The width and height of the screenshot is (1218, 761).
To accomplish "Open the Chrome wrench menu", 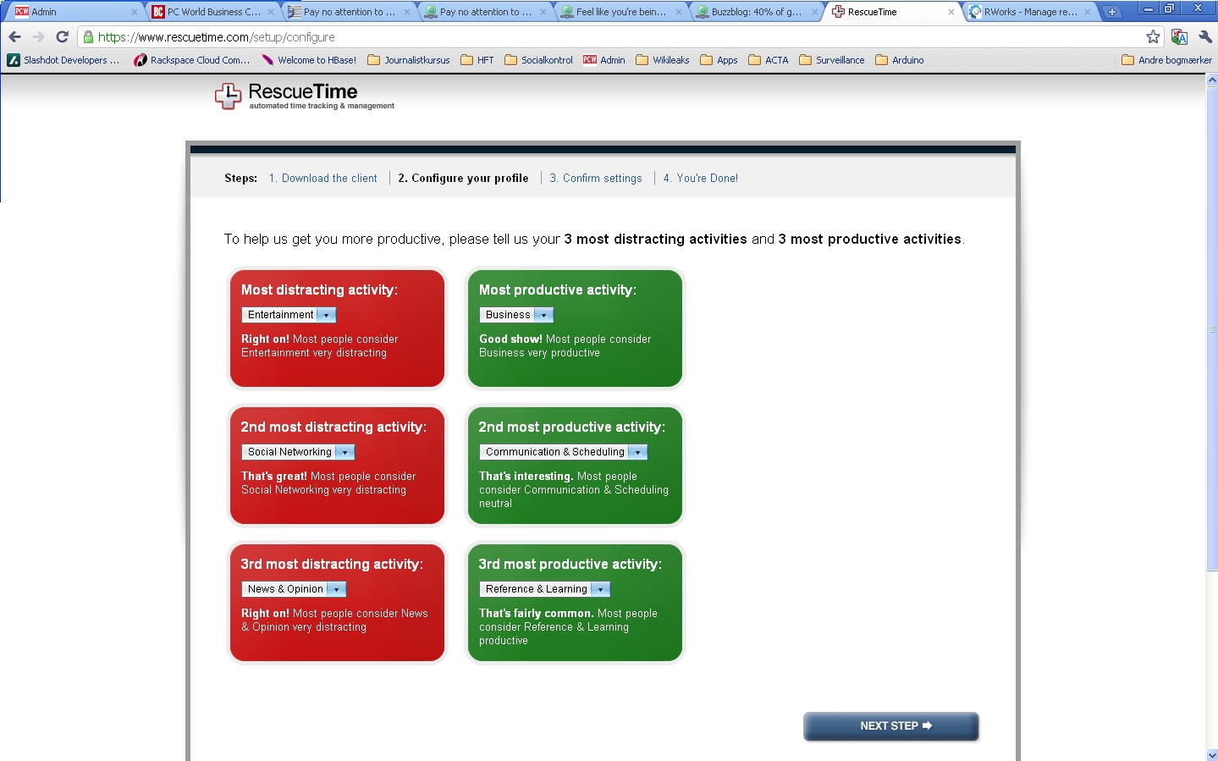I will (x=1205, y=37).
